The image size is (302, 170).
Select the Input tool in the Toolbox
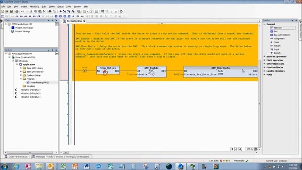point(275,49)
